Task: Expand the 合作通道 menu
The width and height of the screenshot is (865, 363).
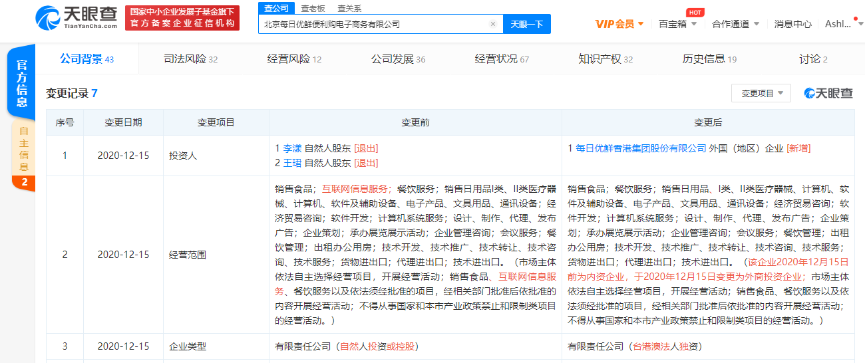Action: pyautogui.click(x=735, y=24)
